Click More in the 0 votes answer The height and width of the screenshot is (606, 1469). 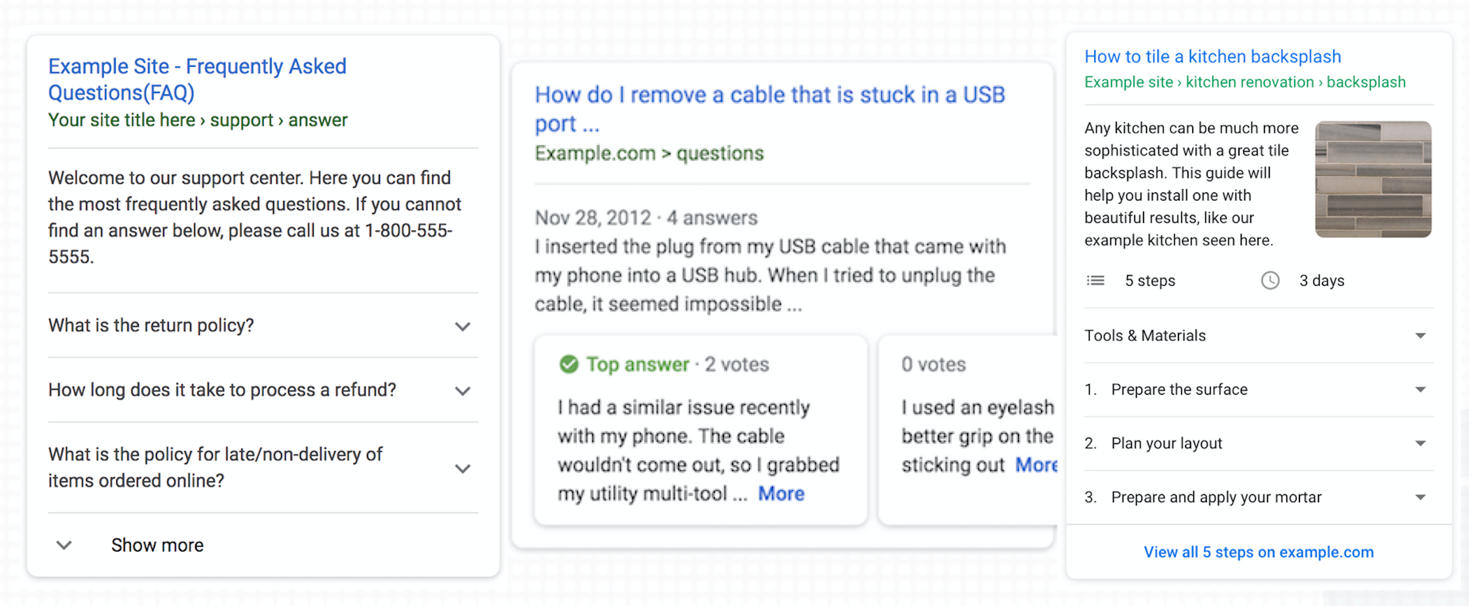click(1036, 465)
